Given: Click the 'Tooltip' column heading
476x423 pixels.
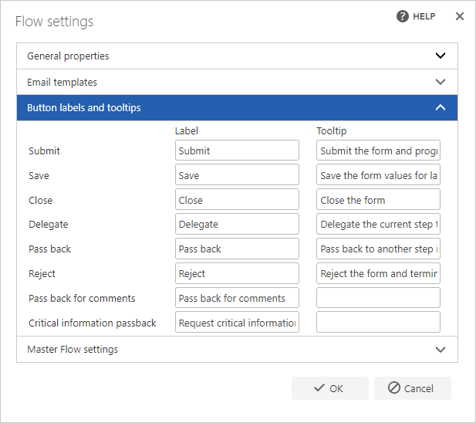Looking at the screenshot, I should click(x=332, y=131).
